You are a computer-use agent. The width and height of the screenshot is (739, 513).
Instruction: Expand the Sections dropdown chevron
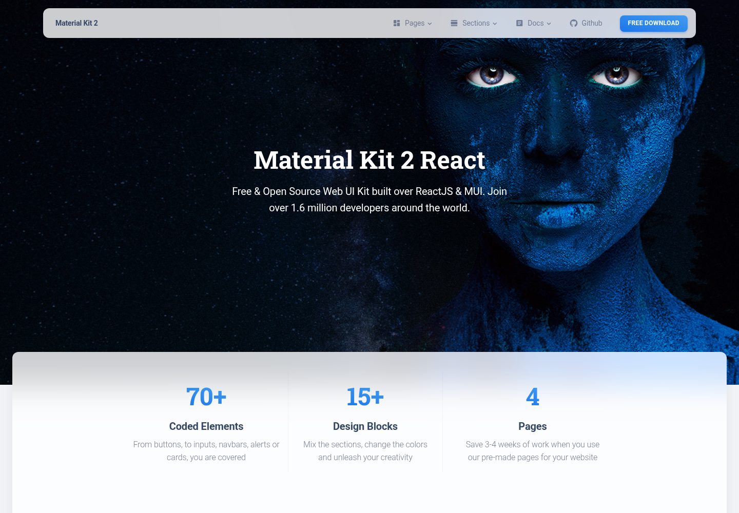(495, 24)
